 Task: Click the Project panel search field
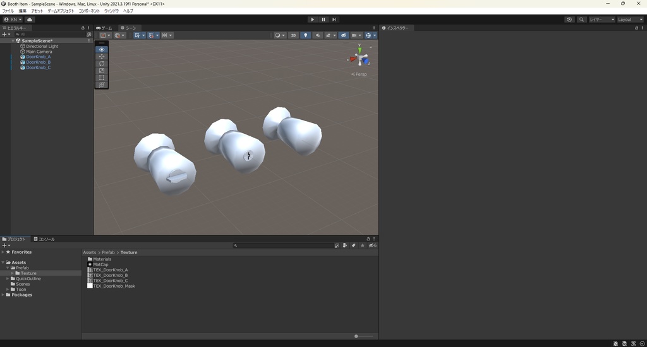tap(283, 245)
